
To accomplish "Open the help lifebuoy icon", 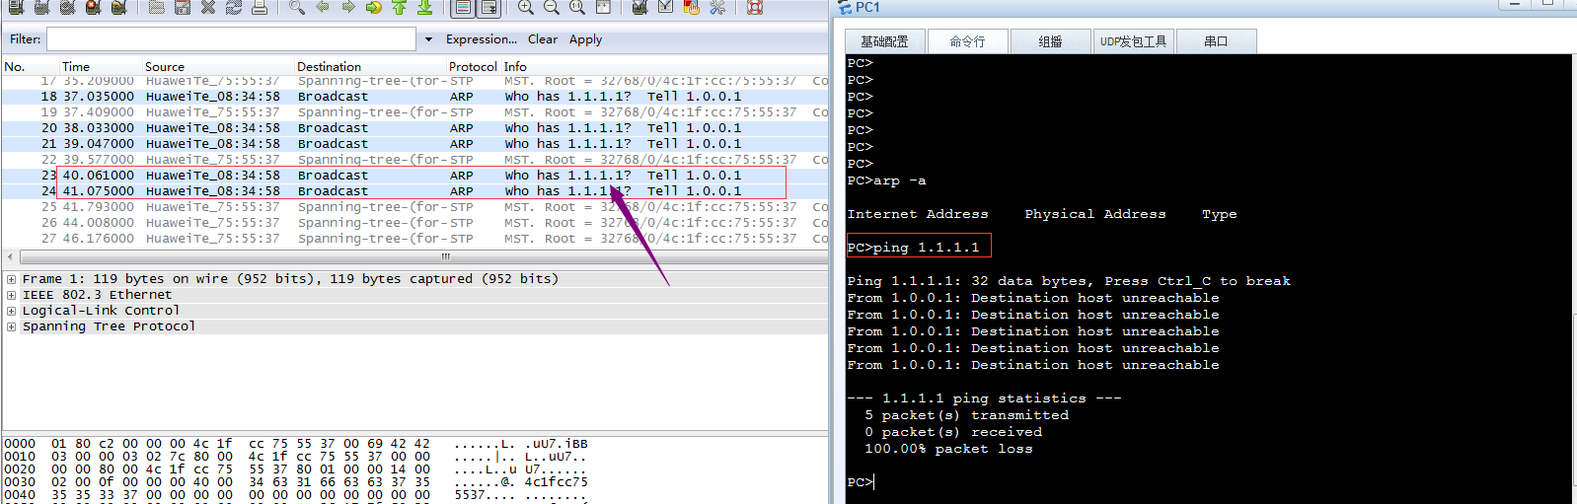I will pos(755,8).
